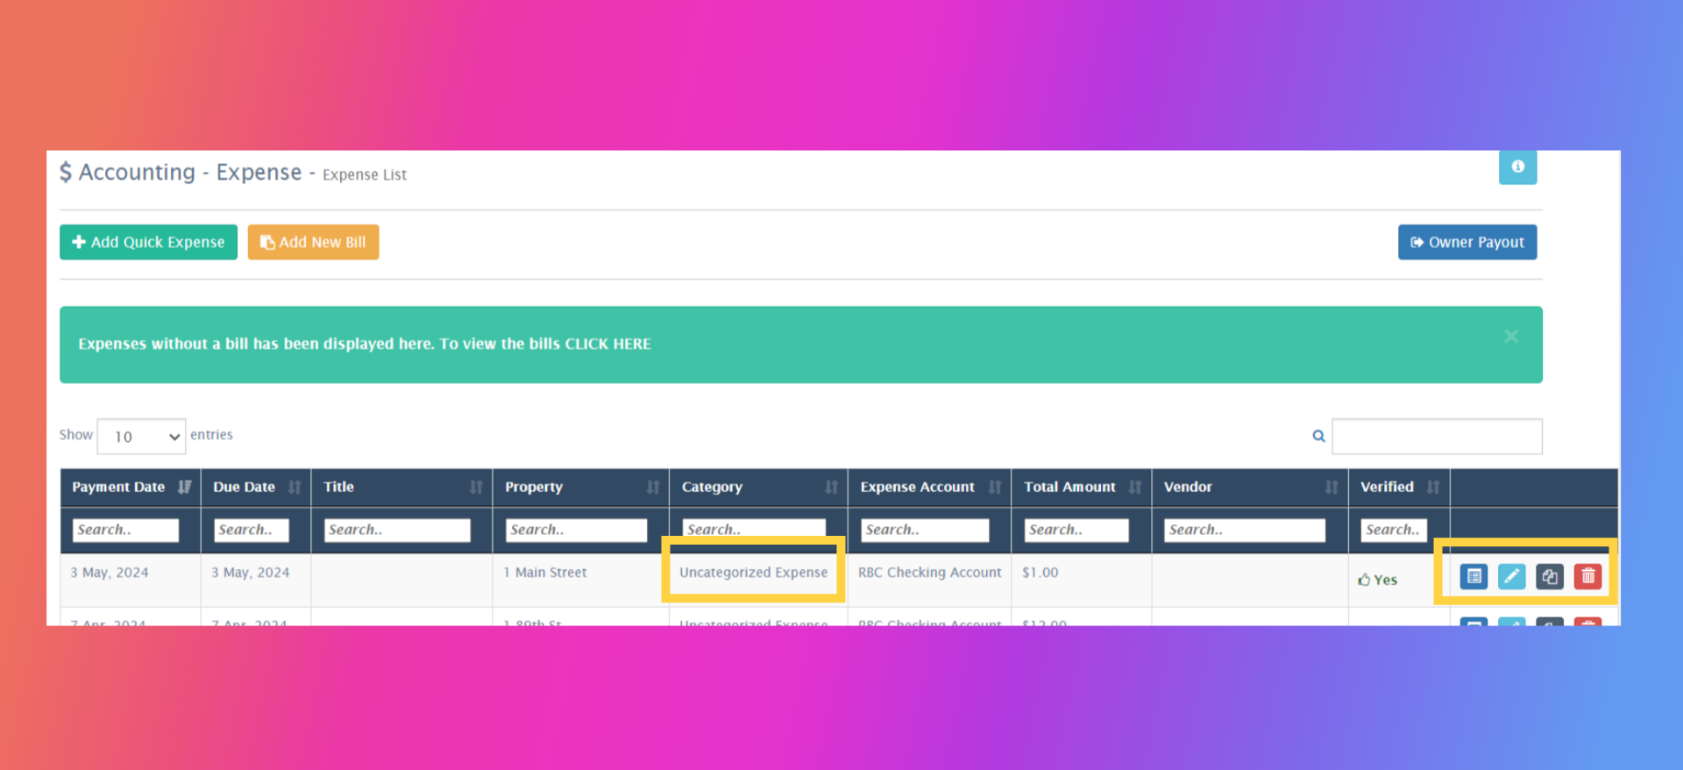Screen dimensions: 1683x770
Task: Sort by Payment Date column
Action: tap(130, 487)
